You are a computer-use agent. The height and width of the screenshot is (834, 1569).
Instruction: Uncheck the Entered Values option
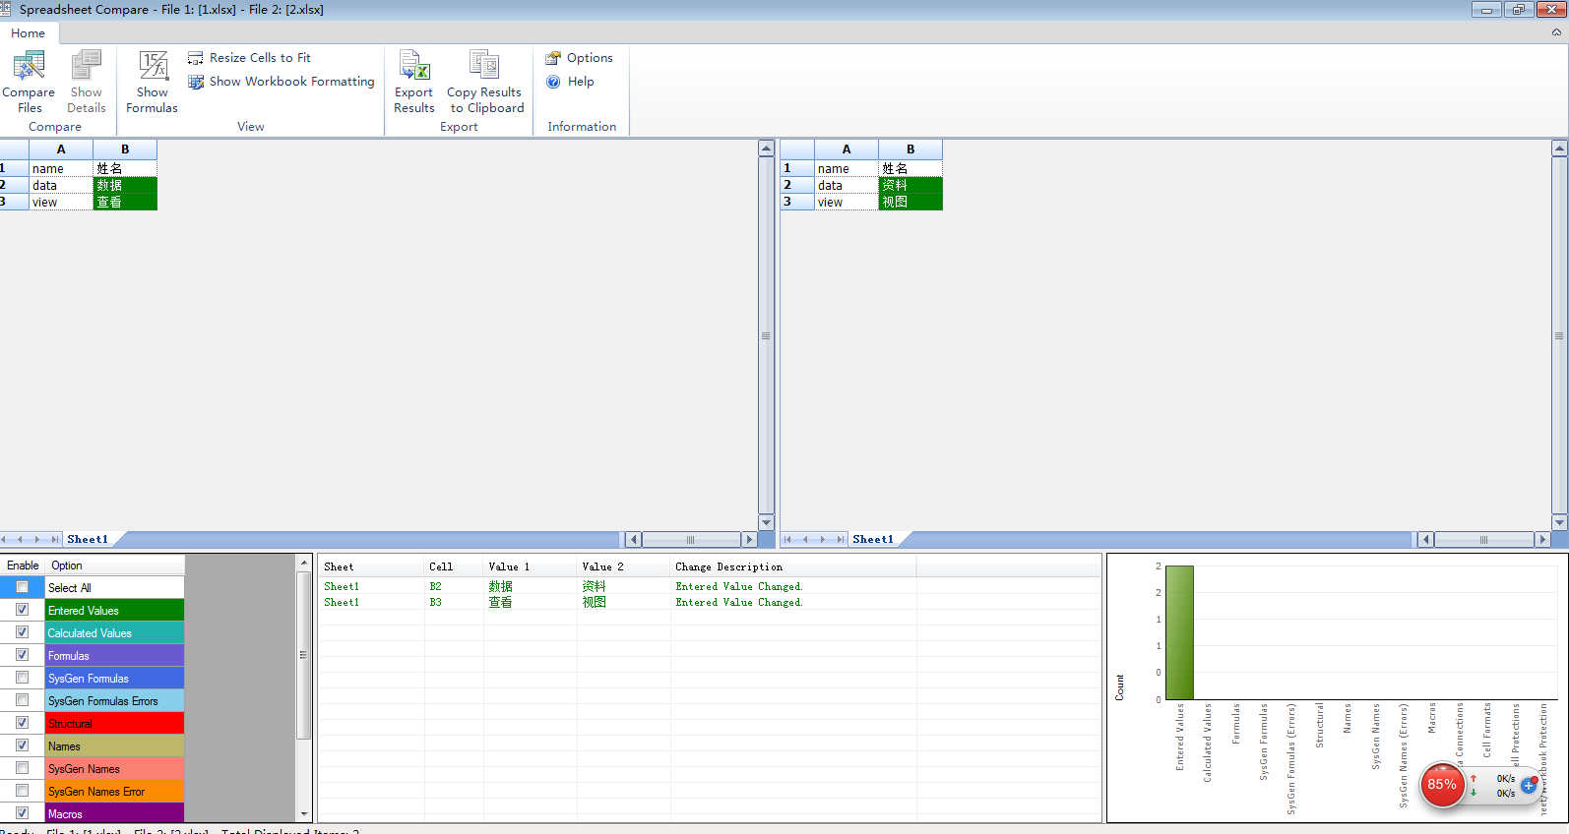[x=22, y=610]
